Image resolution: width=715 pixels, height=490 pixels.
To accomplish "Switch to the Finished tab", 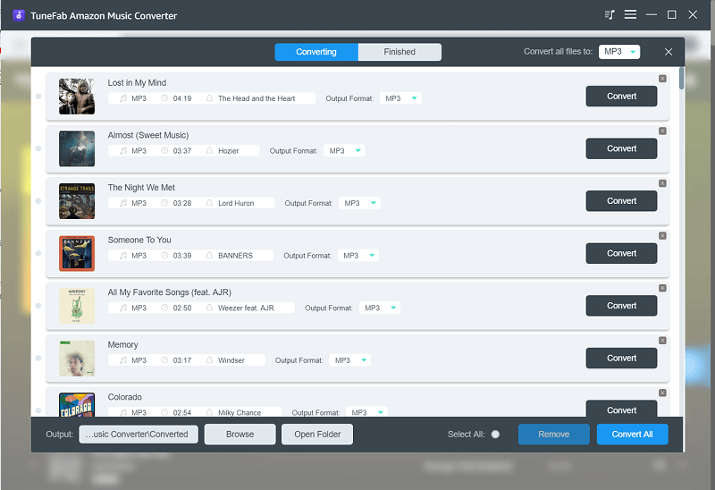I will coord(400,52).
